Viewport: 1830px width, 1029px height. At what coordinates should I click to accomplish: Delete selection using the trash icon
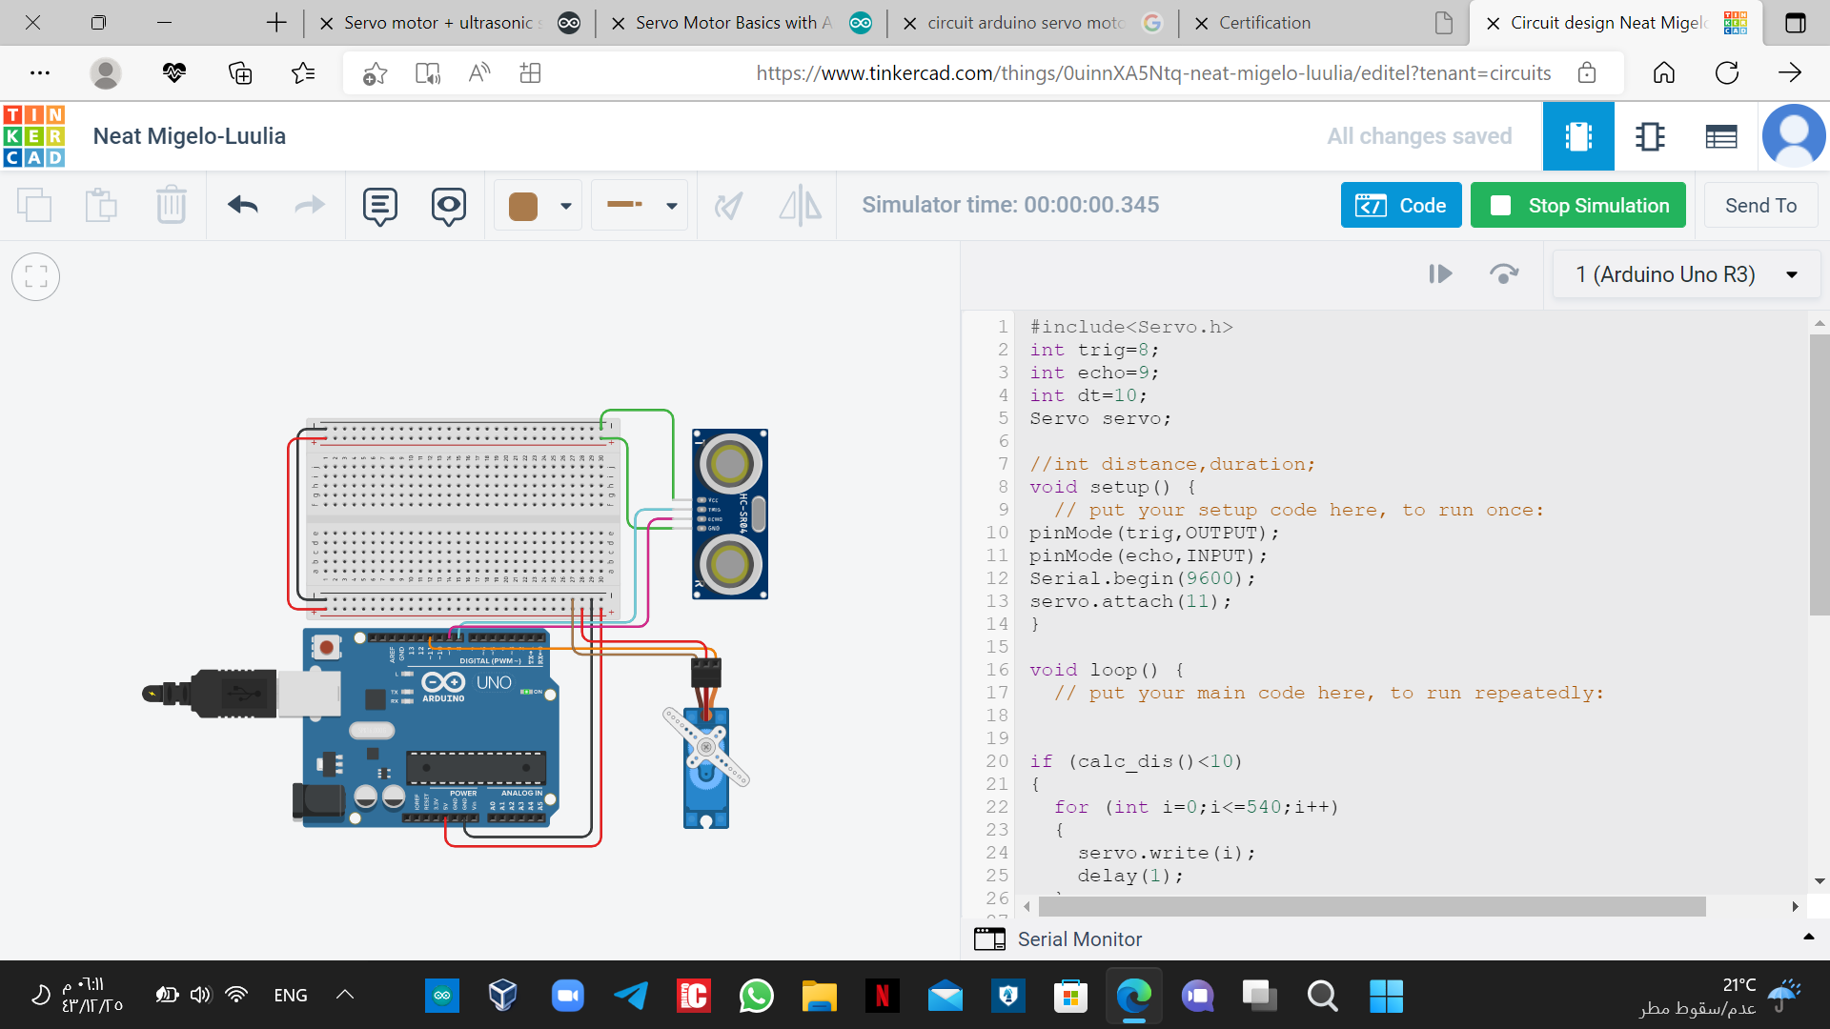click(x=172, y=205)
